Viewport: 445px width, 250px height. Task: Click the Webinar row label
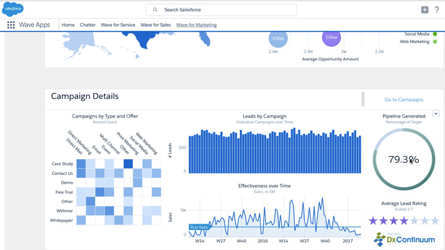click(65, 211)
